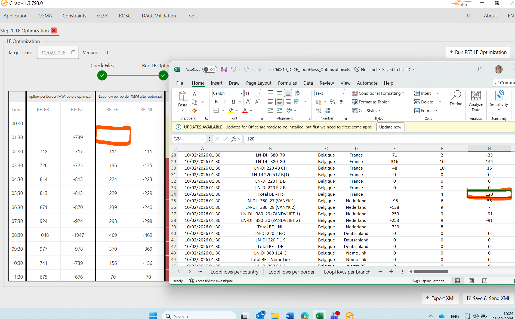Click the Save icon in Excel
This screenshot has width=515, height=319.
[x=224, y=69]
